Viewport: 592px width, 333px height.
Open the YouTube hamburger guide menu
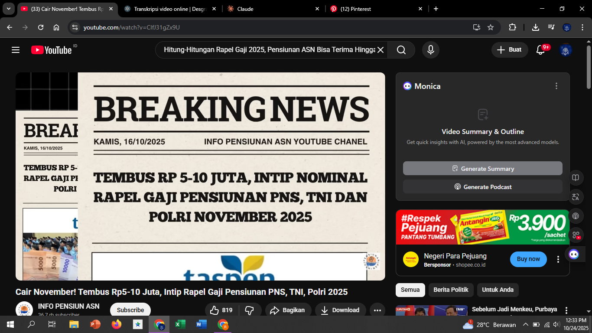coord(16,50)
